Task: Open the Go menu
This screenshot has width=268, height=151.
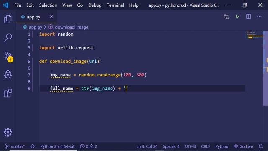Action: pyautogui.click(x=80, y=5)
